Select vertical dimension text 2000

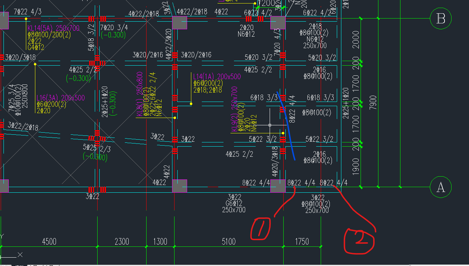click(356, 39)
